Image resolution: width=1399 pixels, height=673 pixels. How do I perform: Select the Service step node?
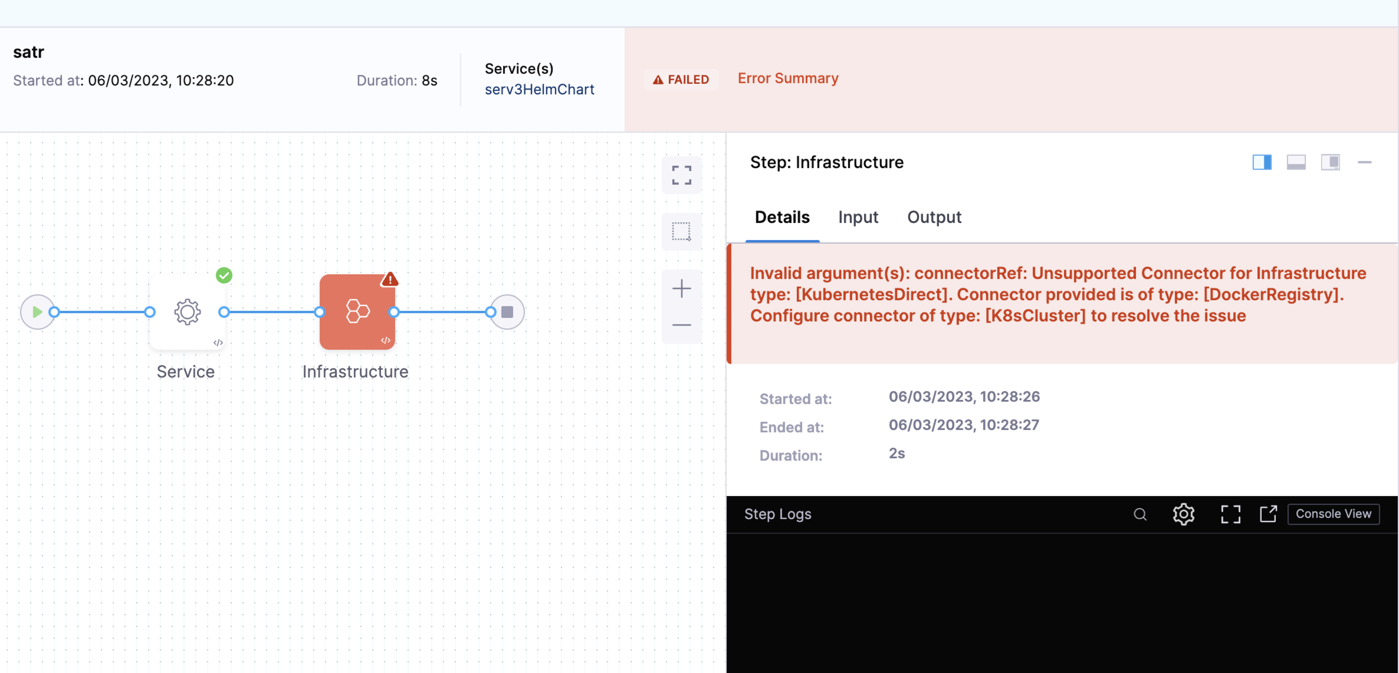coord(187,312)
